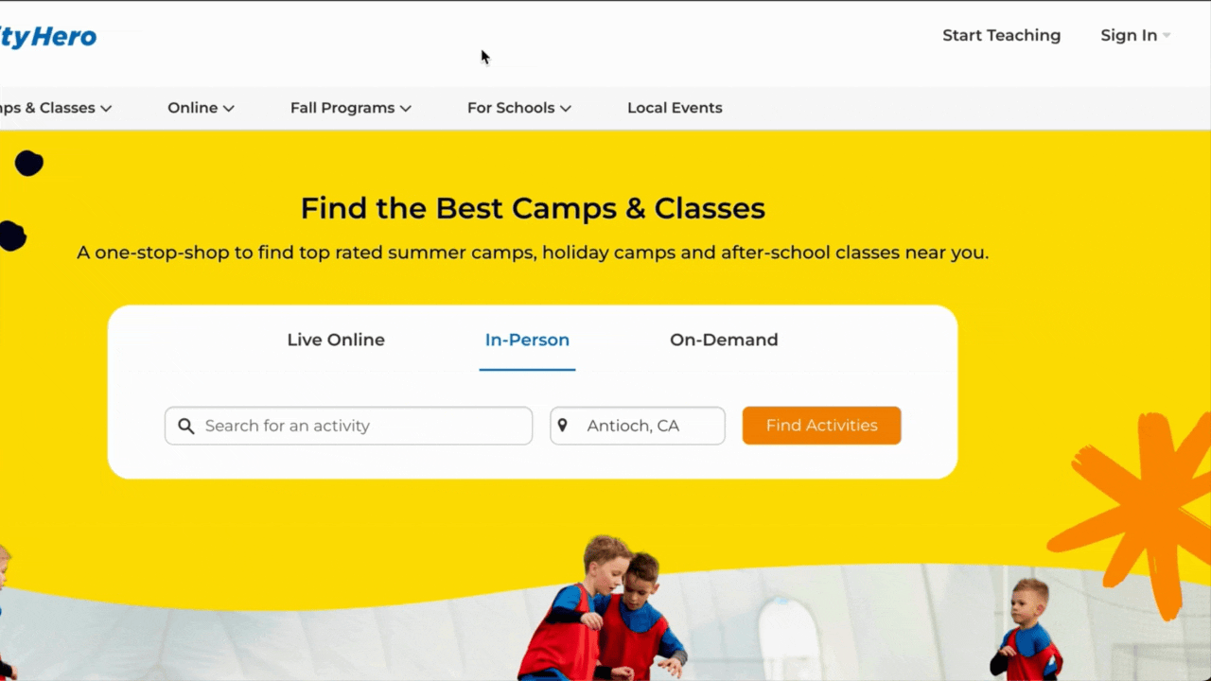Click the location pin icon
1211x681 pixels.
pyautogui.click(x=563, y=426)
